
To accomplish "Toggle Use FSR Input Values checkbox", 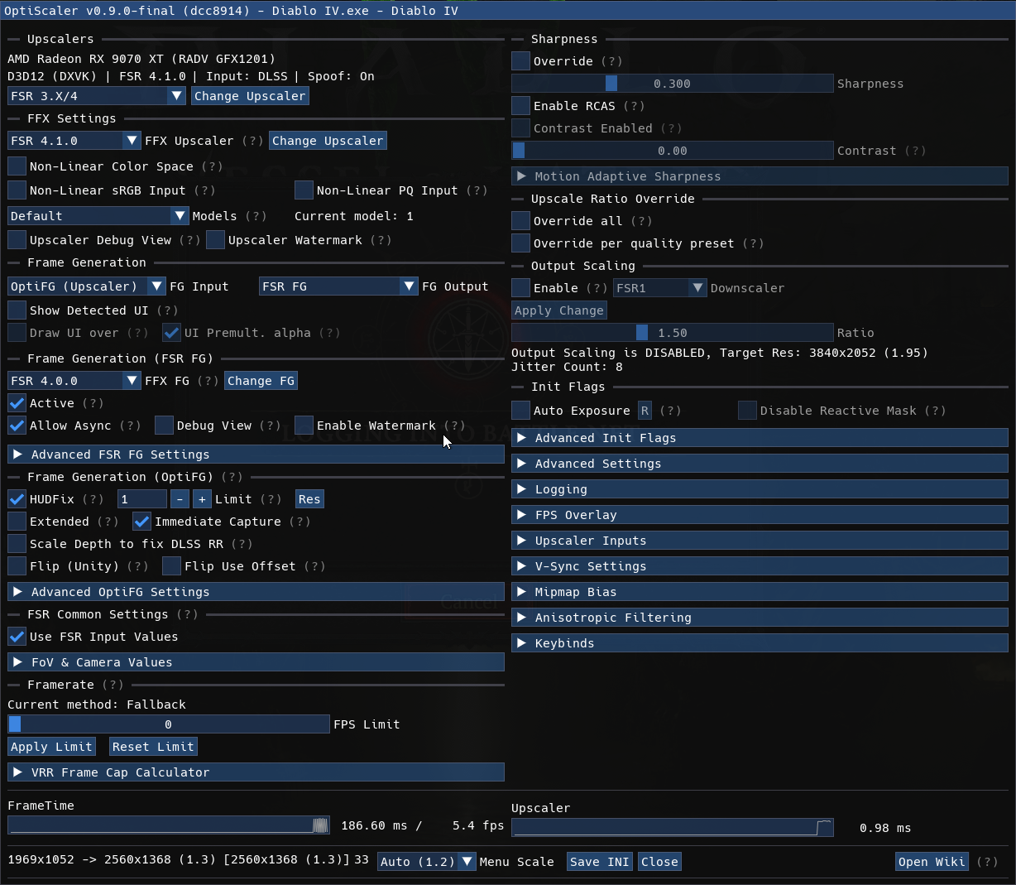I will pos(17,637).
